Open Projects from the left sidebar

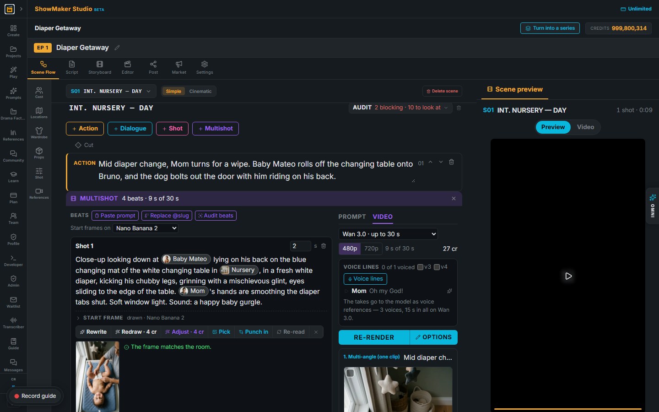pyautogui.click(x=13, y=52)
